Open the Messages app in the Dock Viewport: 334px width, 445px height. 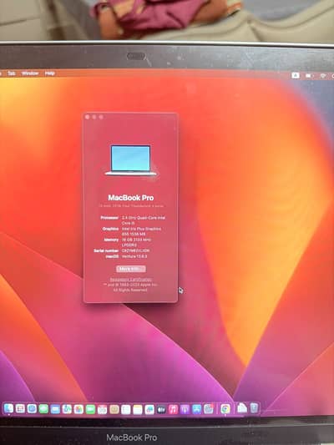(x=43, y=409)
